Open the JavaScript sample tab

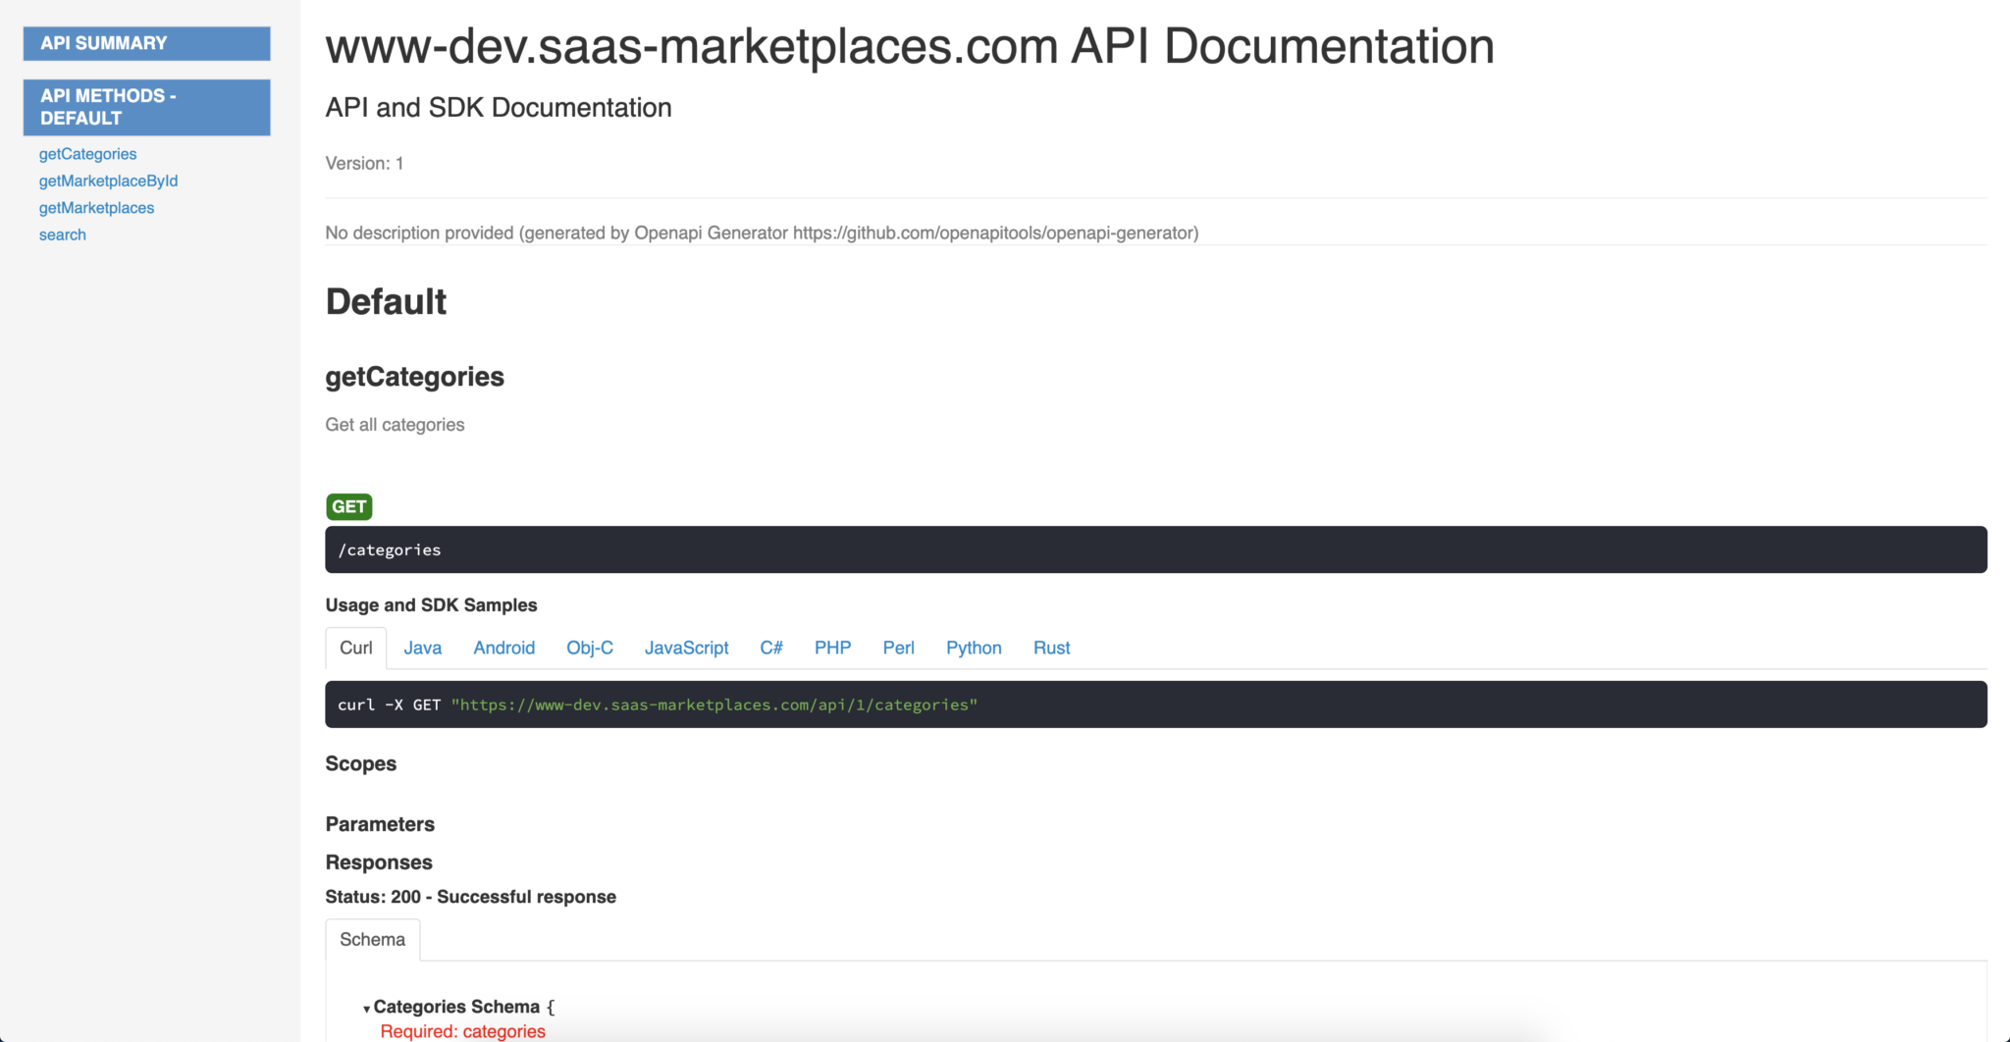[x=686, y=648]
